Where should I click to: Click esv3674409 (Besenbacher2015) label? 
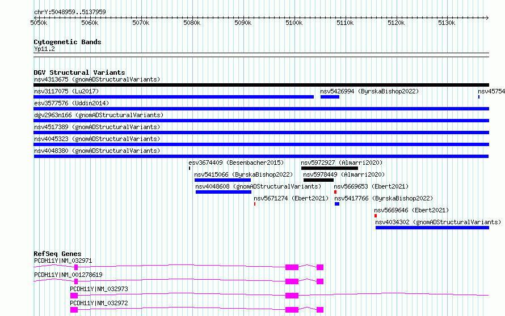point(236,163)
